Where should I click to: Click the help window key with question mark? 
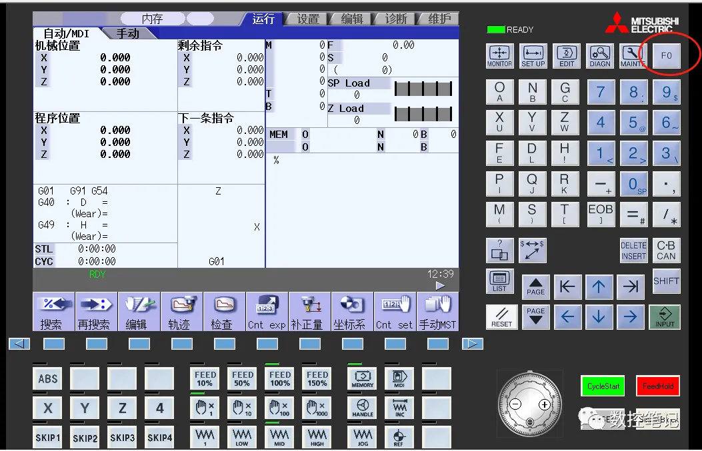(x=499, y=250)
